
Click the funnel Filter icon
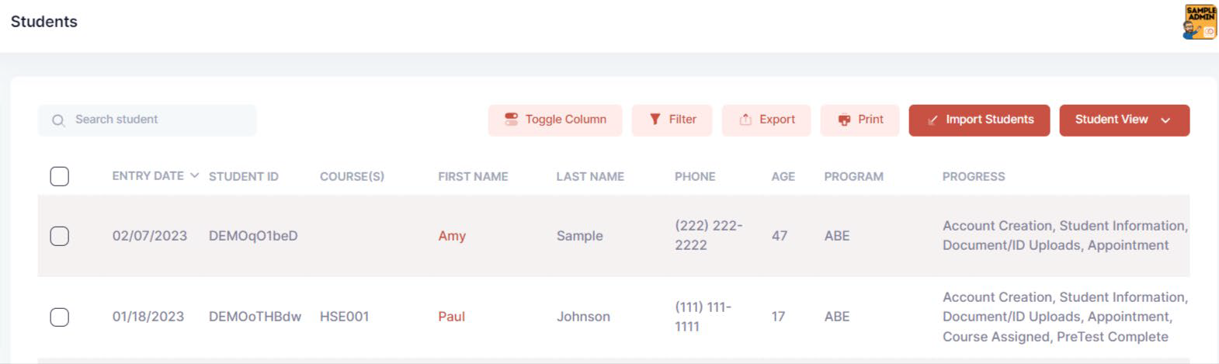(655, 120)
